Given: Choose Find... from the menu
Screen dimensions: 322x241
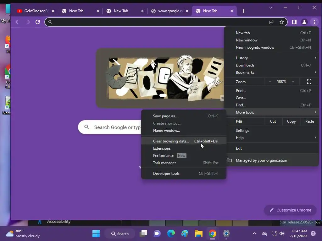Looking at the screenshot, I should click(x=271, y=105).
